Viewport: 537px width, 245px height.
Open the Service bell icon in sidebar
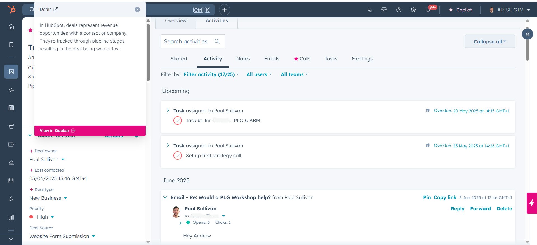coord(11,162)
